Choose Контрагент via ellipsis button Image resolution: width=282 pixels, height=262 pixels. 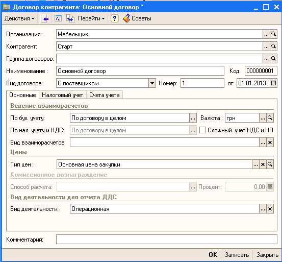(x=266, y=46)
